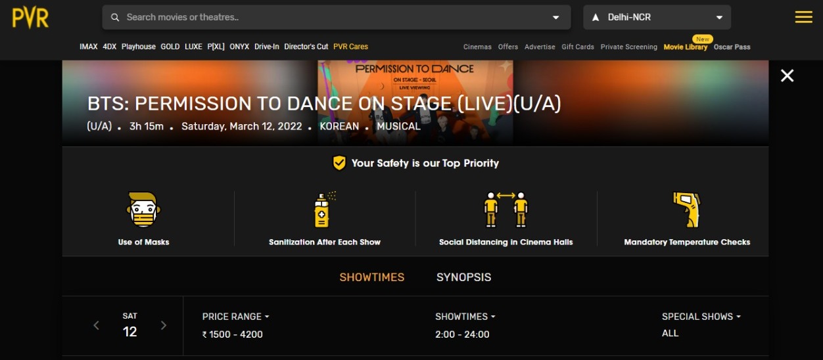Click the ALL special shows value
The image size is (823, 360).
670,333
